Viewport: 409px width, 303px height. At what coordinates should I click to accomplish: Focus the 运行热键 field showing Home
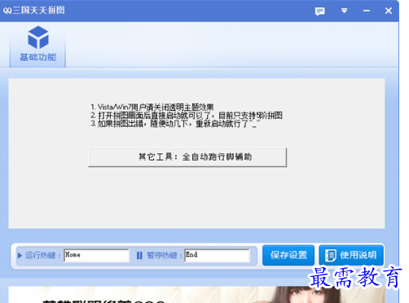[96, 255]
